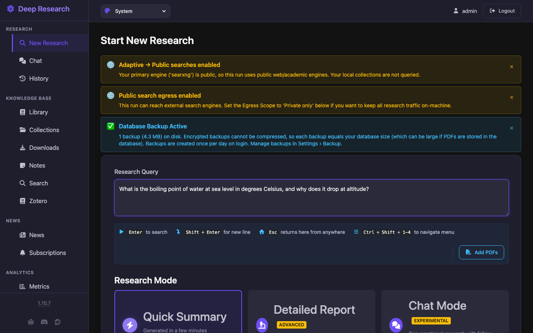Go to the Search page in sidebar
Screen dimensions: 533x333
pos(50,183)
